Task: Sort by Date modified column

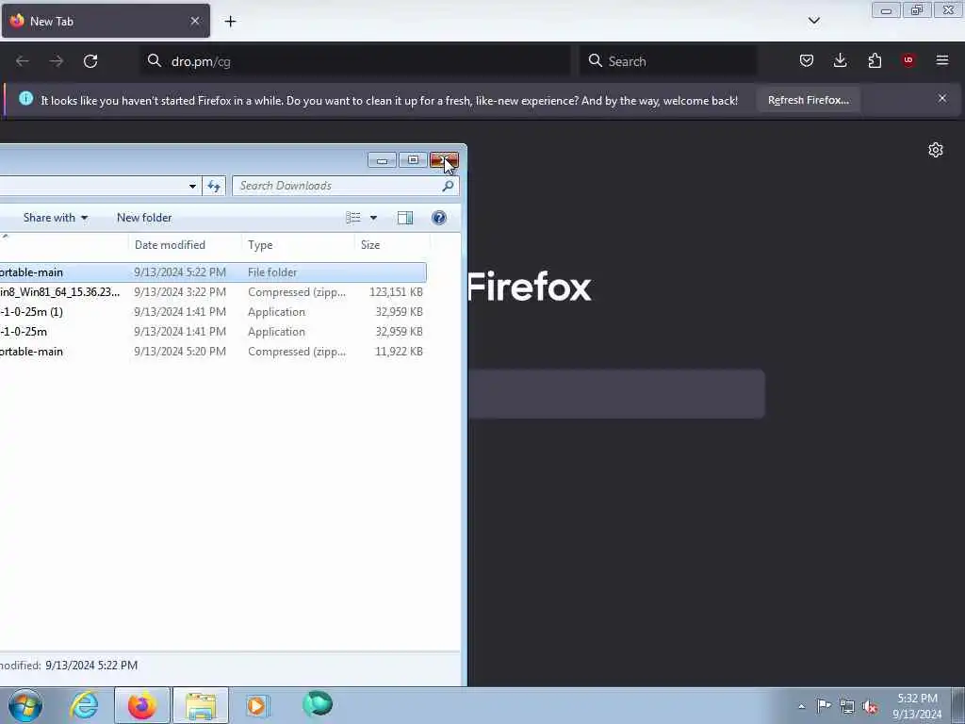Action: (186, 244)
